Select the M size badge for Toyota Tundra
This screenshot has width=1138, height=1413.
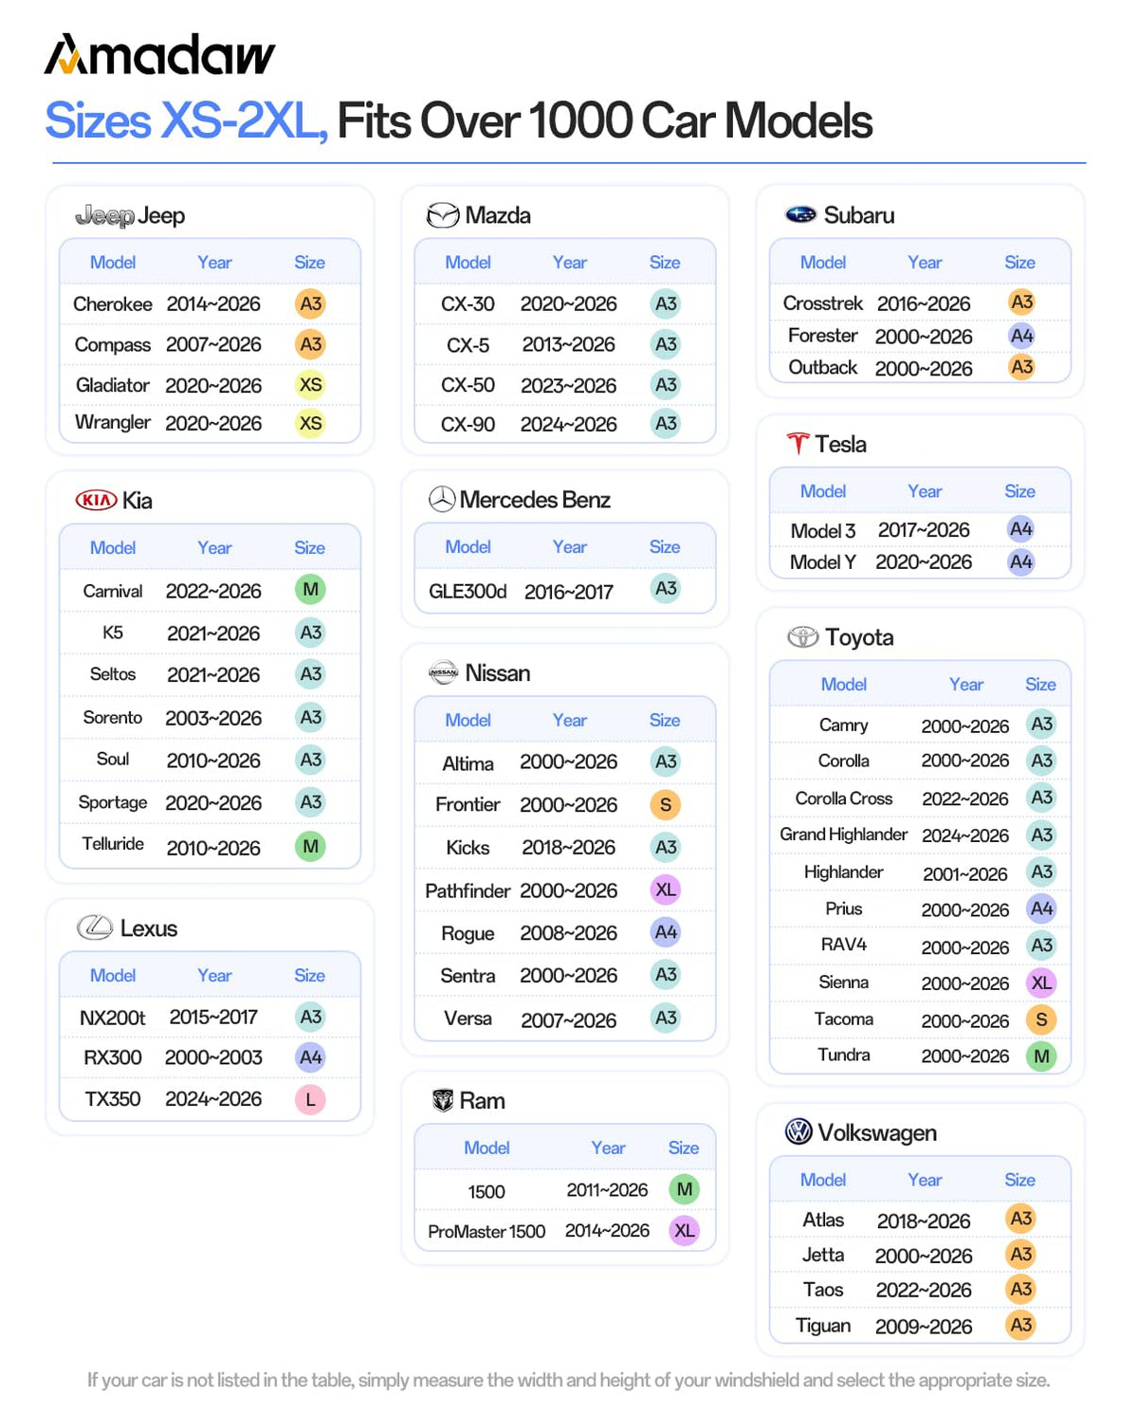click(x=1041, y=1056)
